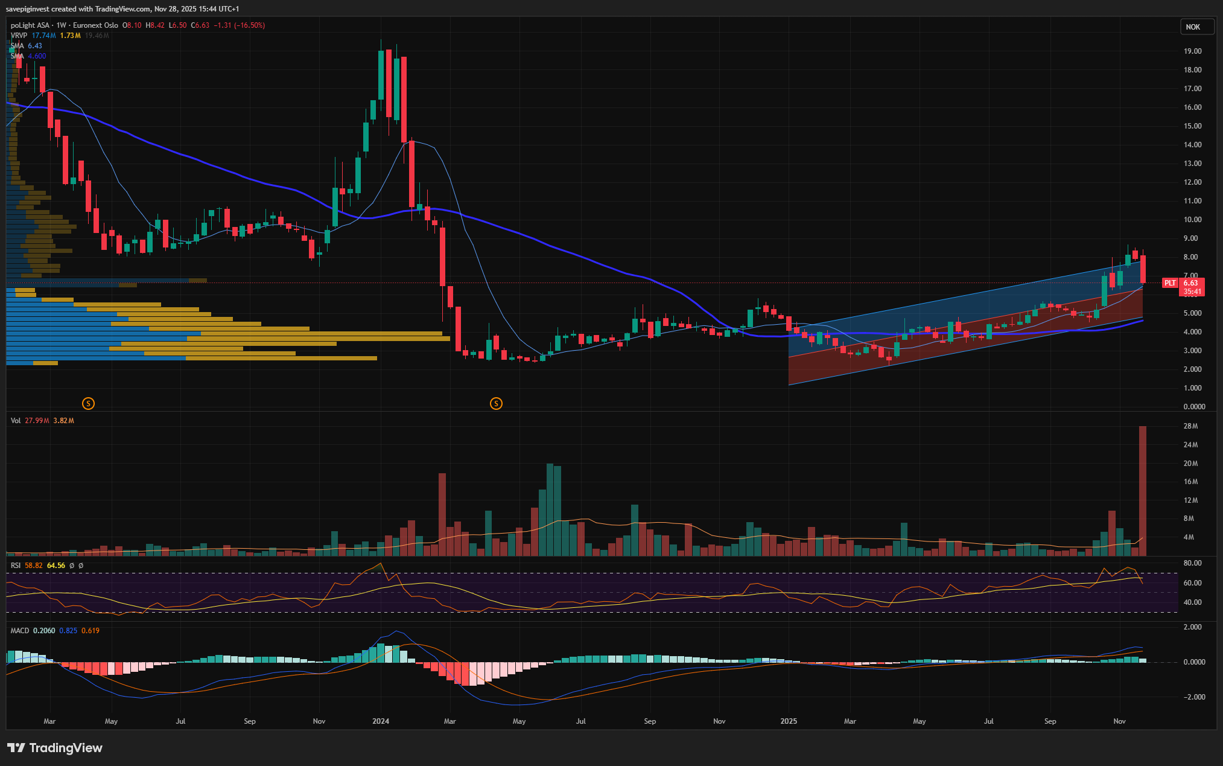1223x766 pixels.
Task: Select the SMA 4.600 indicator legend
Action: click(17, 56)
